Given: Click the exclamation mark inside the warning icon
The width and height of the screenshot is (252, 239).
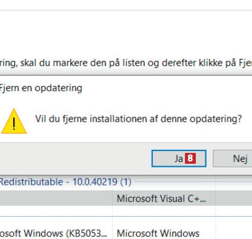Looking at the screenshot, I should pos(14,123).
